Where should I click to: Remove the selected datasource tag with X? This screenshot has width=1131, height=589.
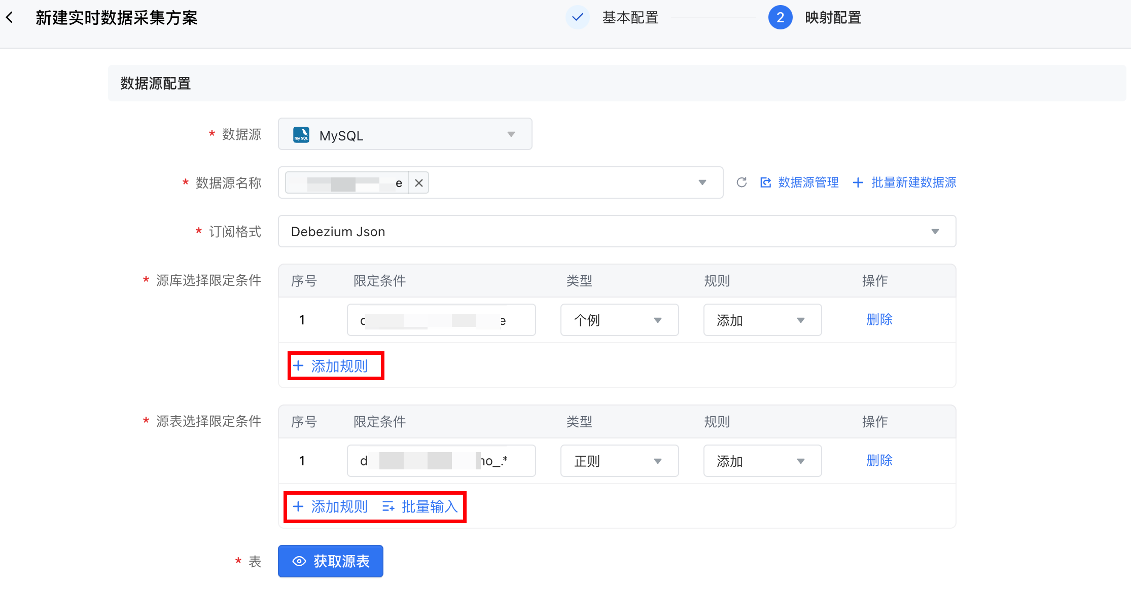click(419, 183)
